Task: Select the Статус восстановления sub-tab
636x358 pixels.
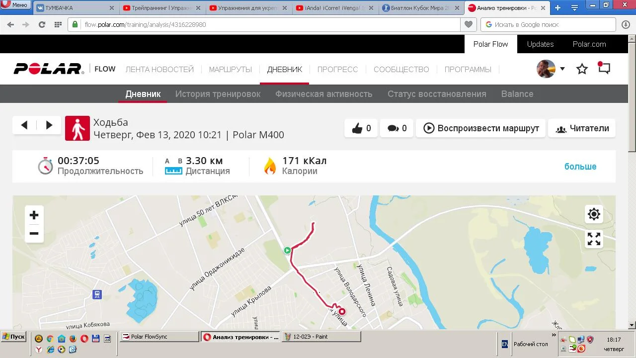Action: [x=437, y=94]
